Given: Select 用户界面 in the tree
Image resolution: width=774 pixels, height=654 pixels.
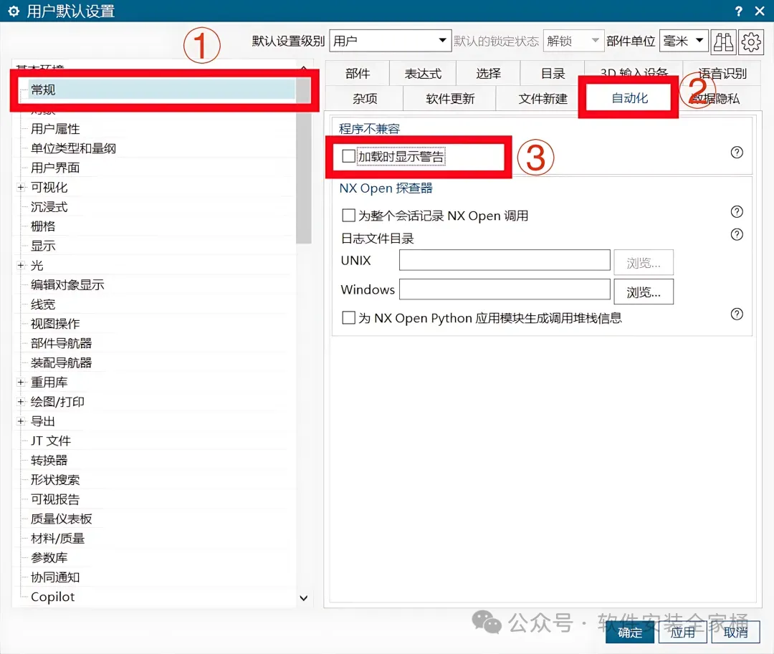Looking at the screenshot, I should pos(55,168).
